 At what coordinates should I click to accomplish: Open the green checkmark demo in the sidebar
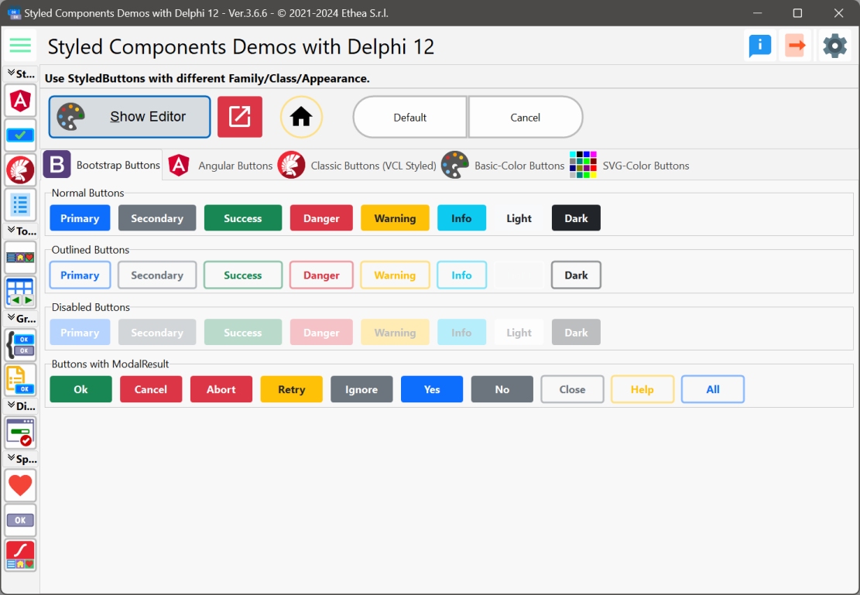click(20, 134)
